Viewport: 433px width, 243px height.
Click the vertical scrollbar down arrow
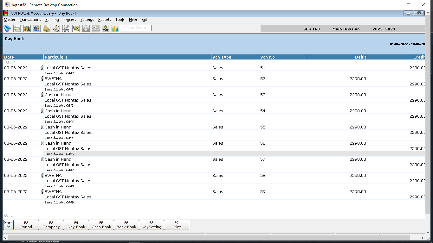pos(428,232)
